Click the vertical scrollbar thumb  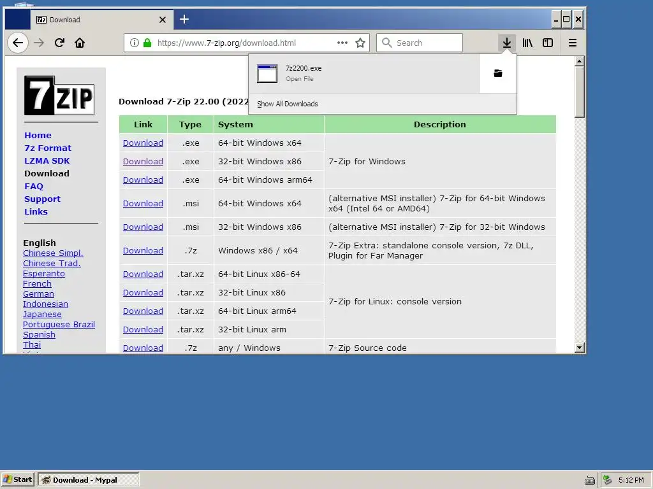[x=579, y=92]
